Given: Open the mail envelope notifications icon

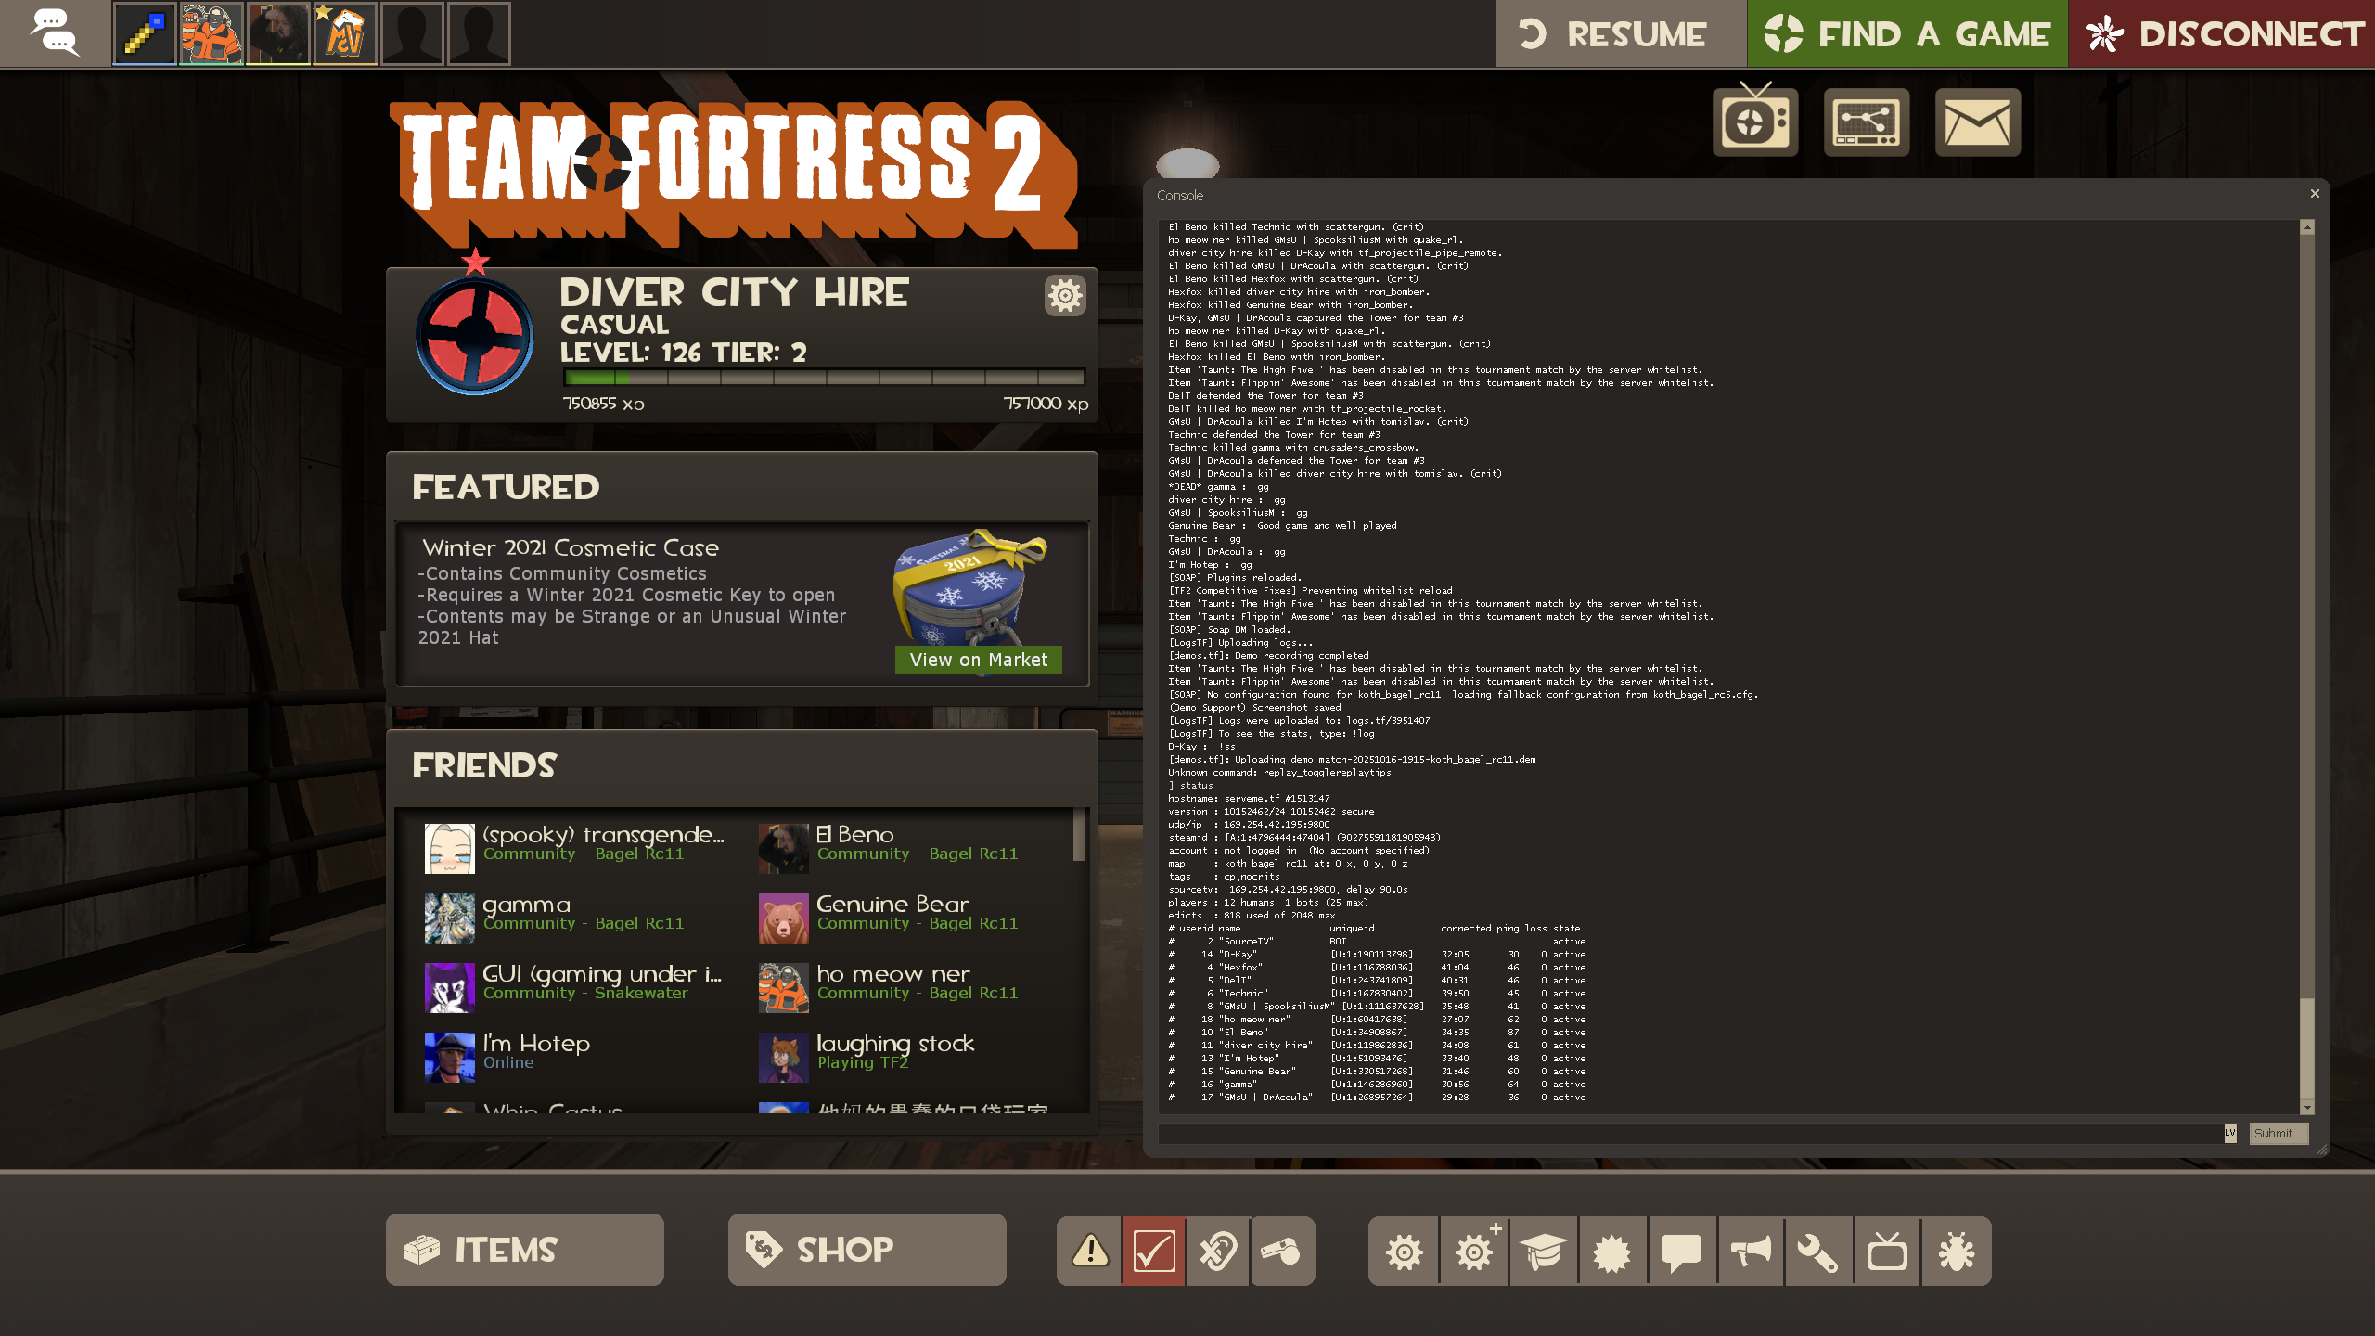Looking at the screenshot, I should coord(1977,122).
